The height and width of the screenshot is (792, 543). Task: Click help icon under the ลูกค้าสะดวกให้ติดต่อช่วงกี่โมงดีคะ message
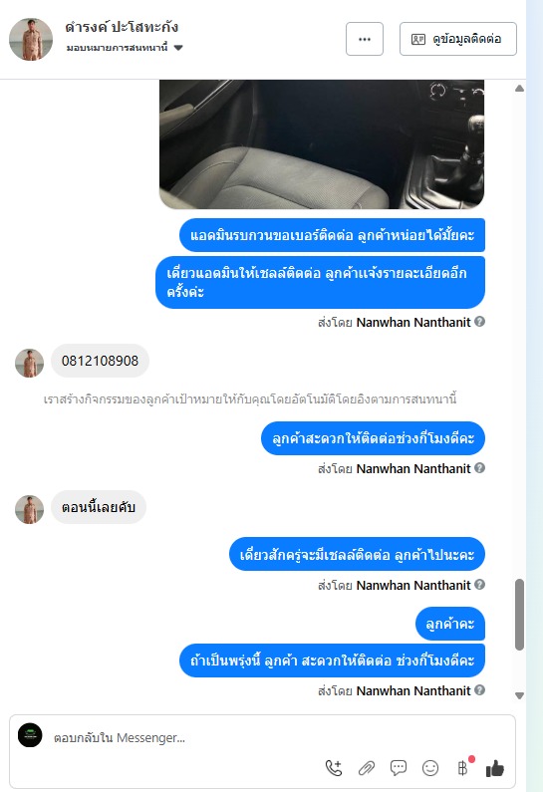(x=479, y=467)
